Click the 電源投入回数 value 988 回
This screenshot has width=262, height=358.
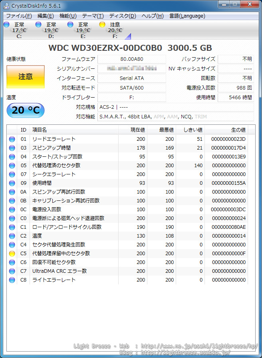[236, 88]
